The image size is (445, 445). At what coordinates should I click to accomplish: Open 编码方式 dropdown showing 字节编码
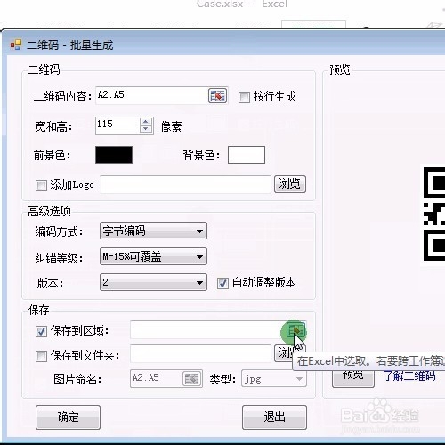[x=153, y=231]
